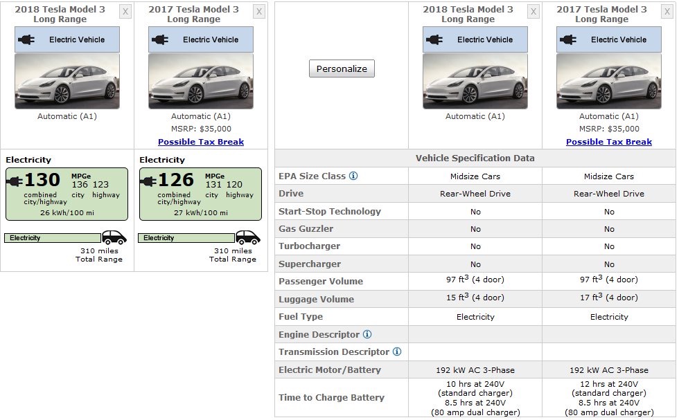This screenshot has width=679, height=420.
Task: Click the 'Gas Guzzler' row label
Action: (x=306, y=228)
